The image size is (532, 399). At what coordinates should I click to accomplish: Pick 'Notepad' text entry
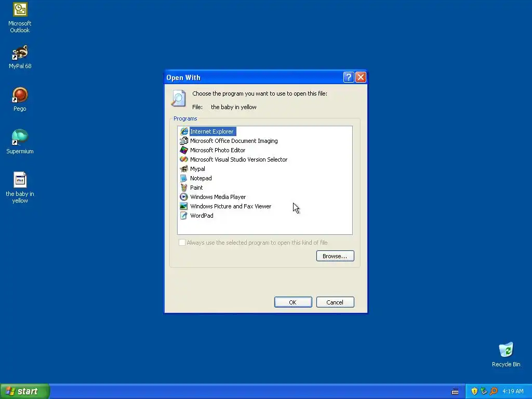[201, 178]
